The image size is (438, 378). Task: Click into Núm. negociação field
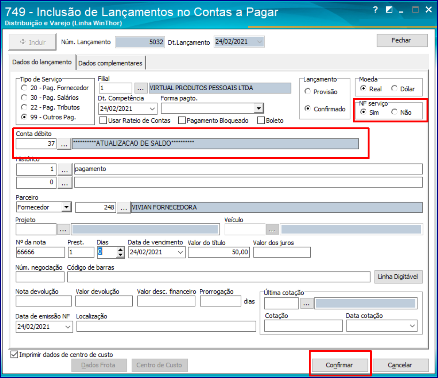40,277
